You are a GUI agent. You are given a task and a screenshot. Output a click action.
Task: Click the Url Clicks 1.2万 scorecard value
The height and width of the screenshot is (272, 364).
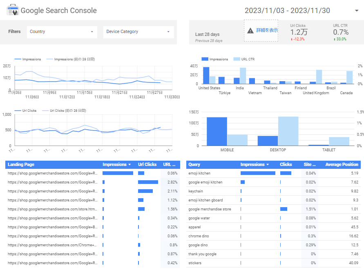pyautogui.click(x=299, y=32)
